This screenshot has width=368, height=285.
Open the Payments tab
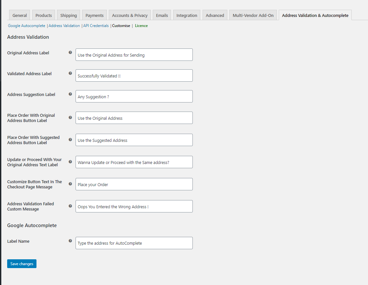coord(94,15)
